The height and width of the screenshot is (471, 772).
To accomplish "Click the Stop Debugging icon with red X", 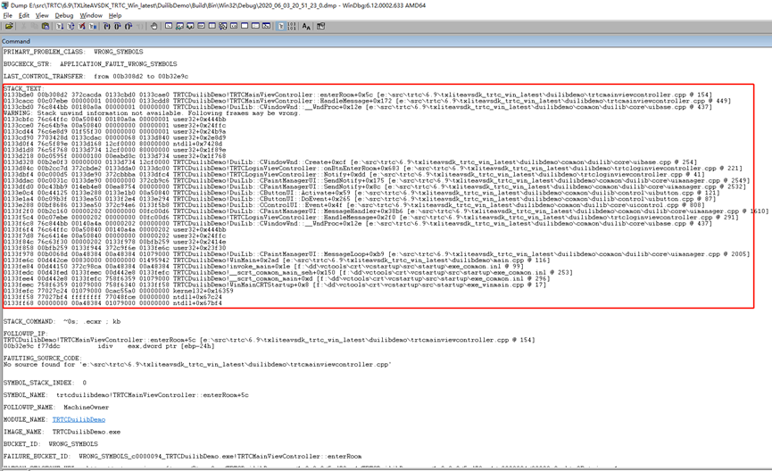I will point(82,26).
